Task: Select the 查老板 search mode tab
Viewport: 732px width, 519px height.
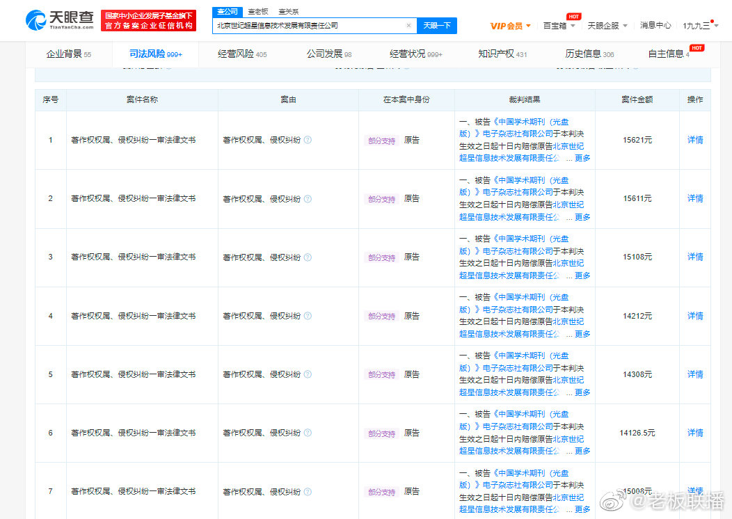Action: coord(259,12)
